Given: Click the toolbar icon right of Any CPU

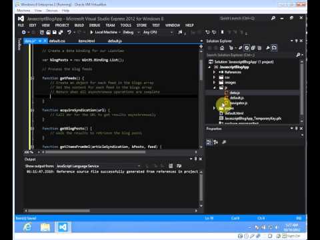Looking at the screenshot, I should [180, 33].
